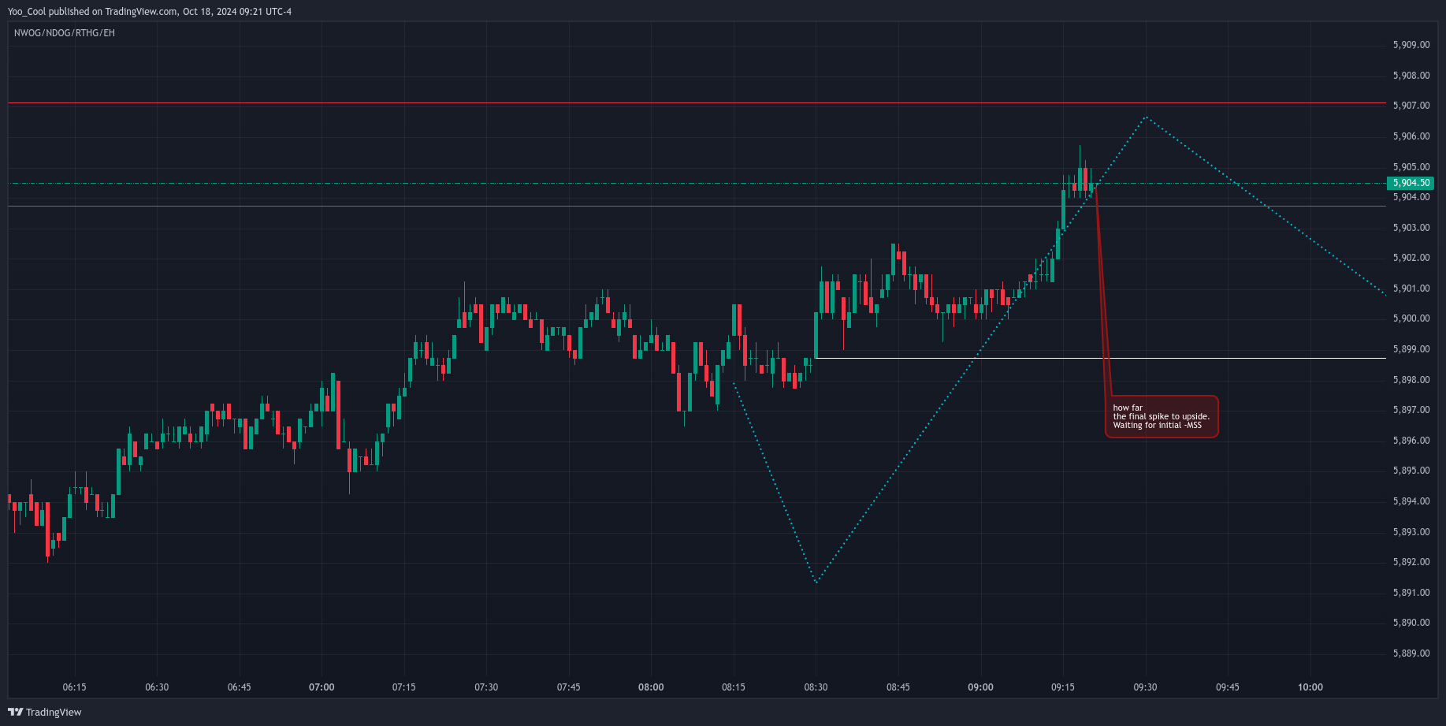1446x726 pixels.
Task: Click the TradingView logo icon
Action: coord(15,712)
